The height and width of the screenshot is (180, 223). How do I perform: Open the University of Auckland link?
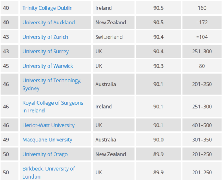(49, 22)
